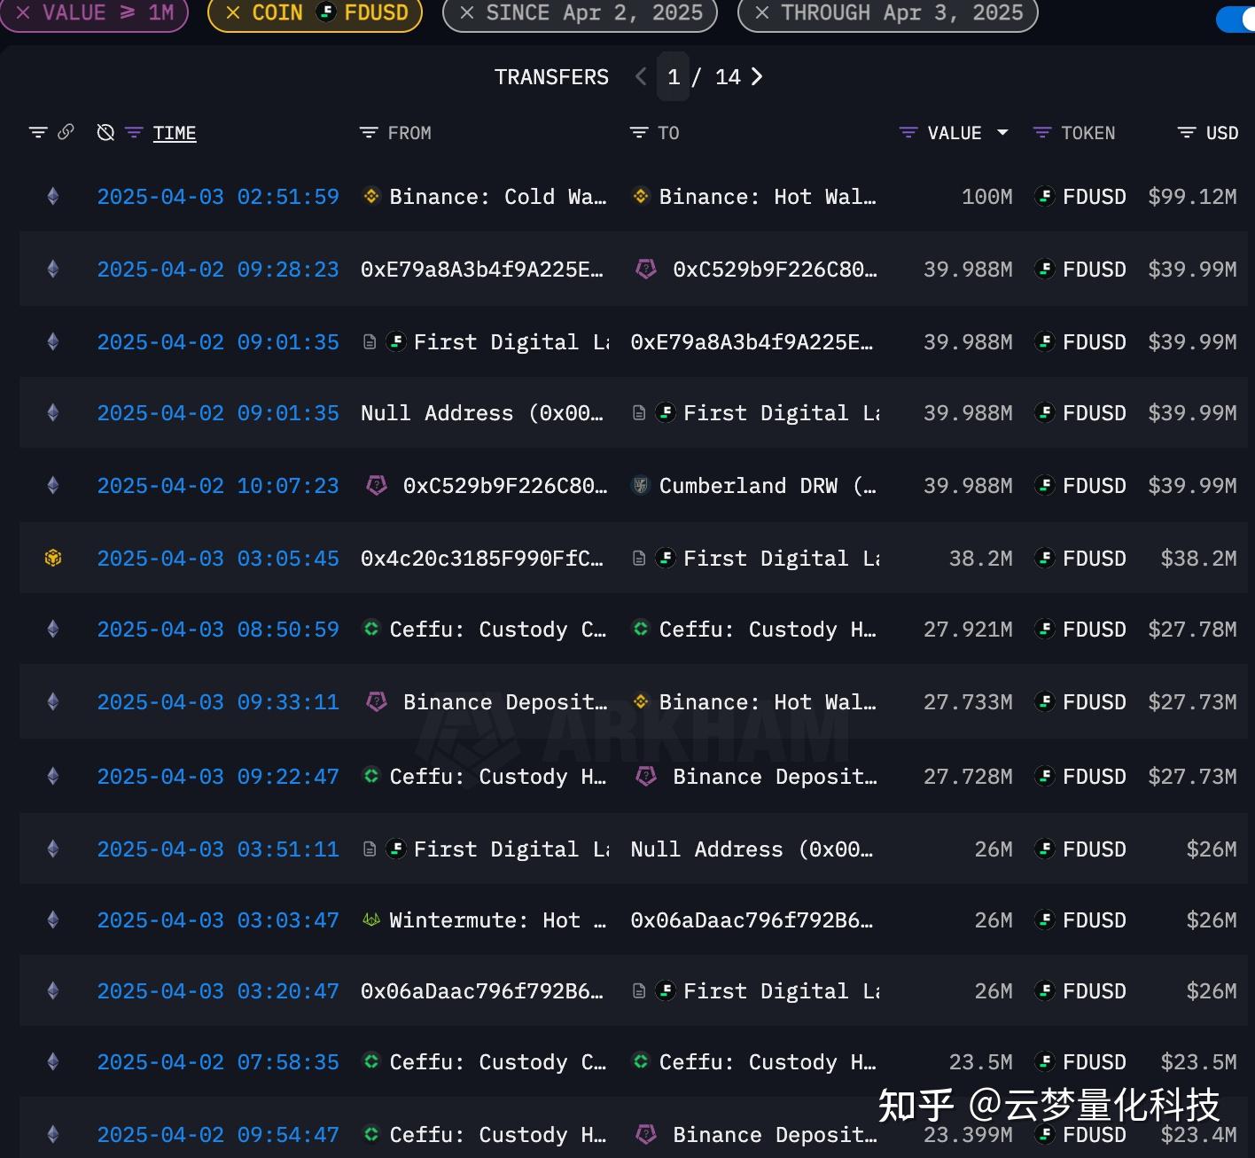
Task: Click the Cumberland DRW entity icon
Action: point(643,485)
